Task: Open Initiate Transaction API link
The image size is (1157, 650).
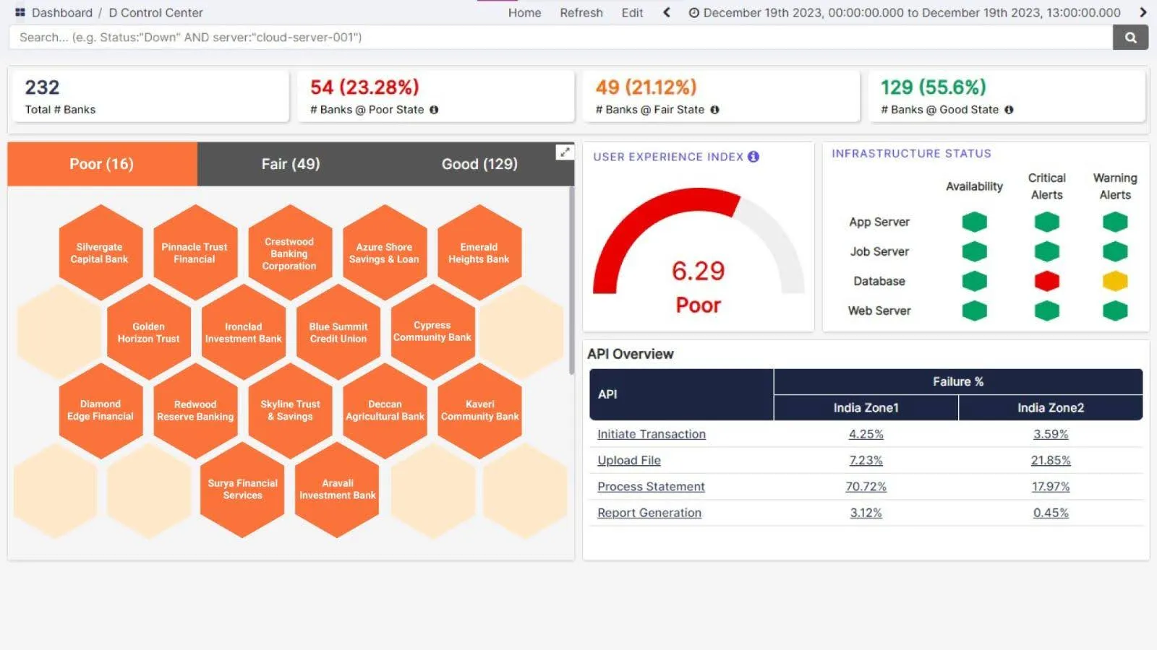Action: 652,434
